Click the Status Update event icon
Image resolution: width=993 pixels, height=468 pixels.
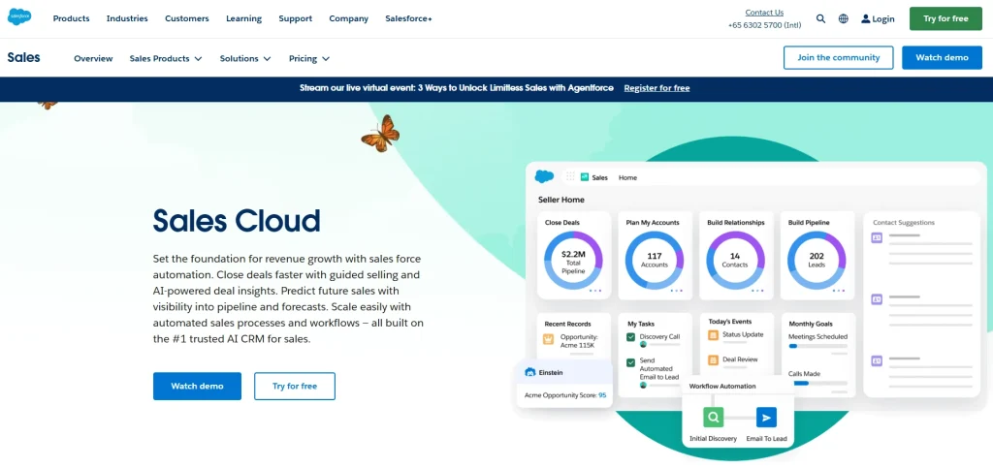click(x=713, y=334)
